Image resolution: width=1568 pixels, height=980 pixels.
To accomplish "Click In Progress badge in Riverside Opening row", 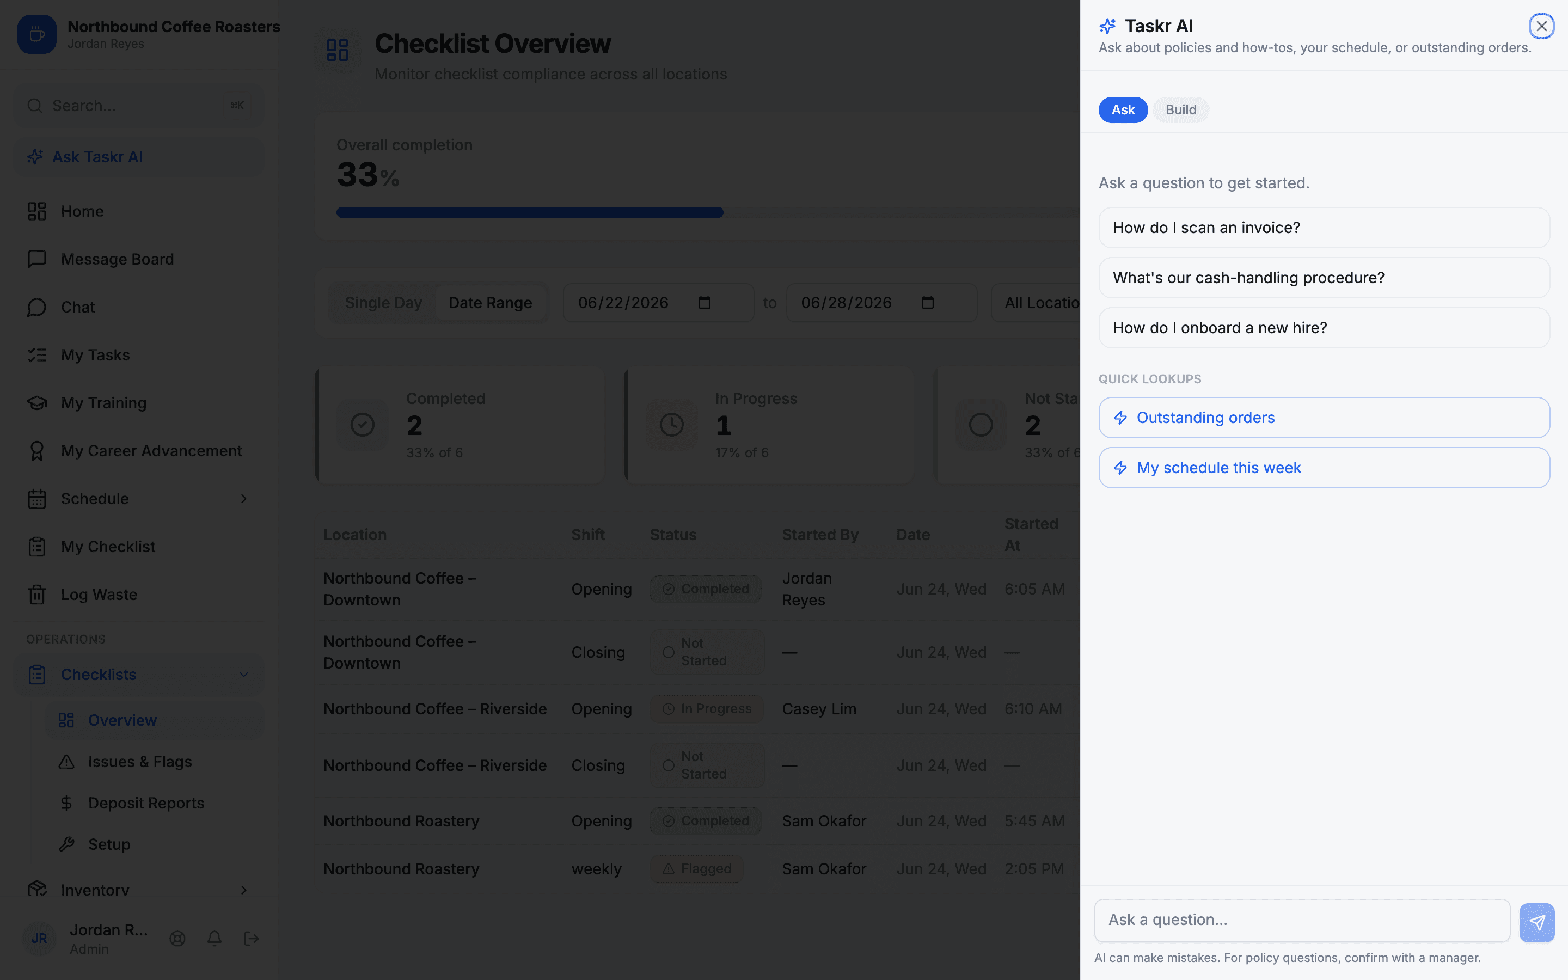I will (707, 709).
